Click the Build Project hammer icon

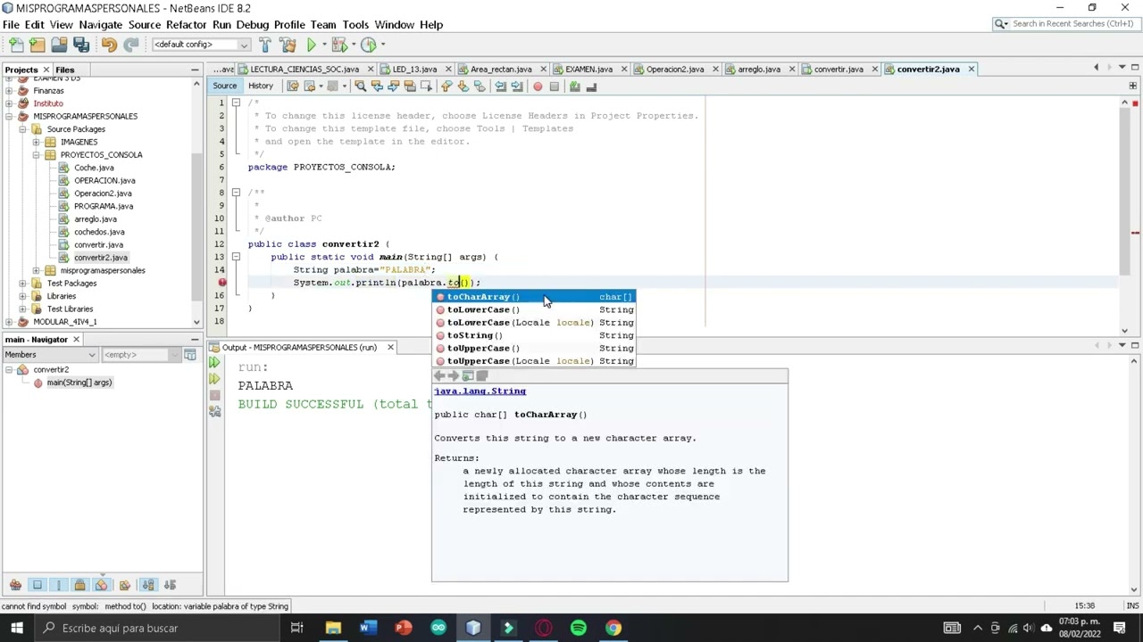click(266, 45)
